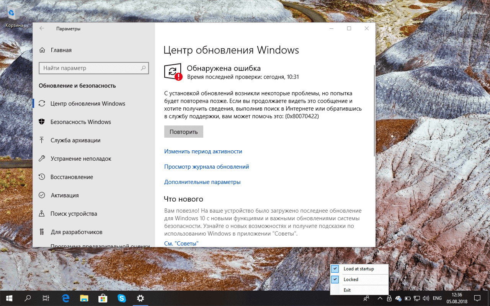The height and width of the screenshot is (306, 490).
Task: Open Для разработчиков tools icon
Action: [x=42, y=232]
